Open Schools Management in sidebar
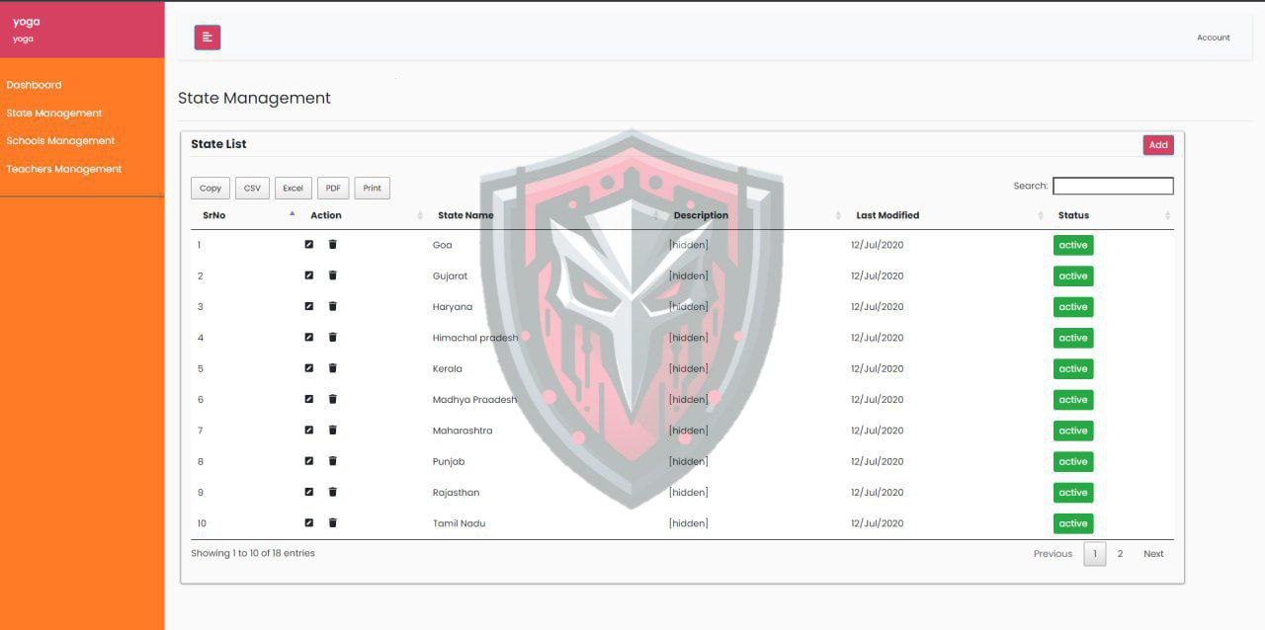Image resolution: width=1265 pixels, height=630 pixels. [60, 141]
